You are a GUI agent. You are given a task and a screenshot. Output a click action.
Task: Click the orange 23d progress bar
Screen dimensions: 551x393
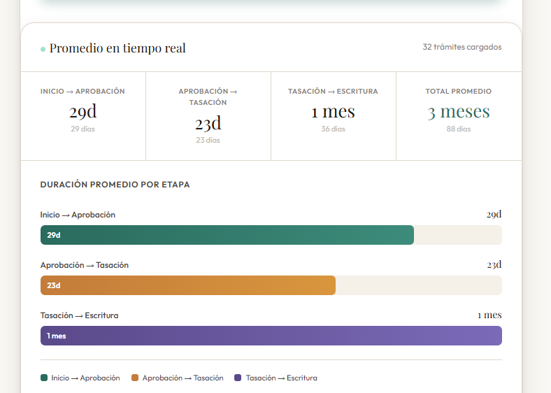[188, 285]
